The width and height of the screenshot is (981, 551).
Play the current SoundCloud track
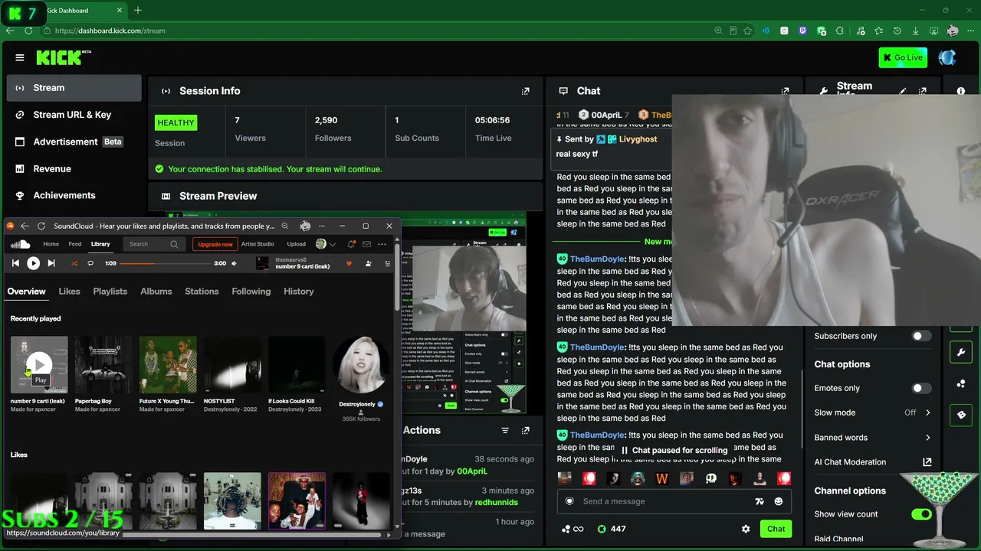point(33,263)
